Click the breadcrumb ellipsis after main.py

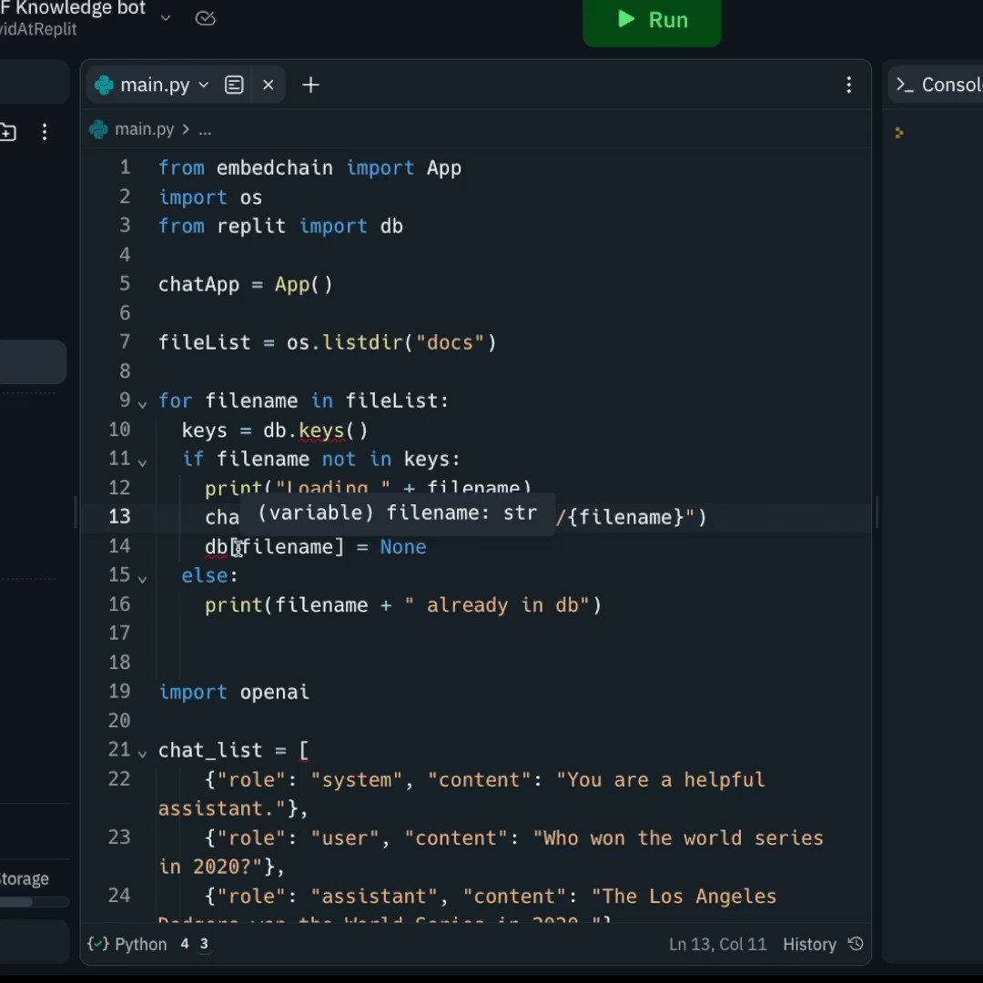[205, 130]
